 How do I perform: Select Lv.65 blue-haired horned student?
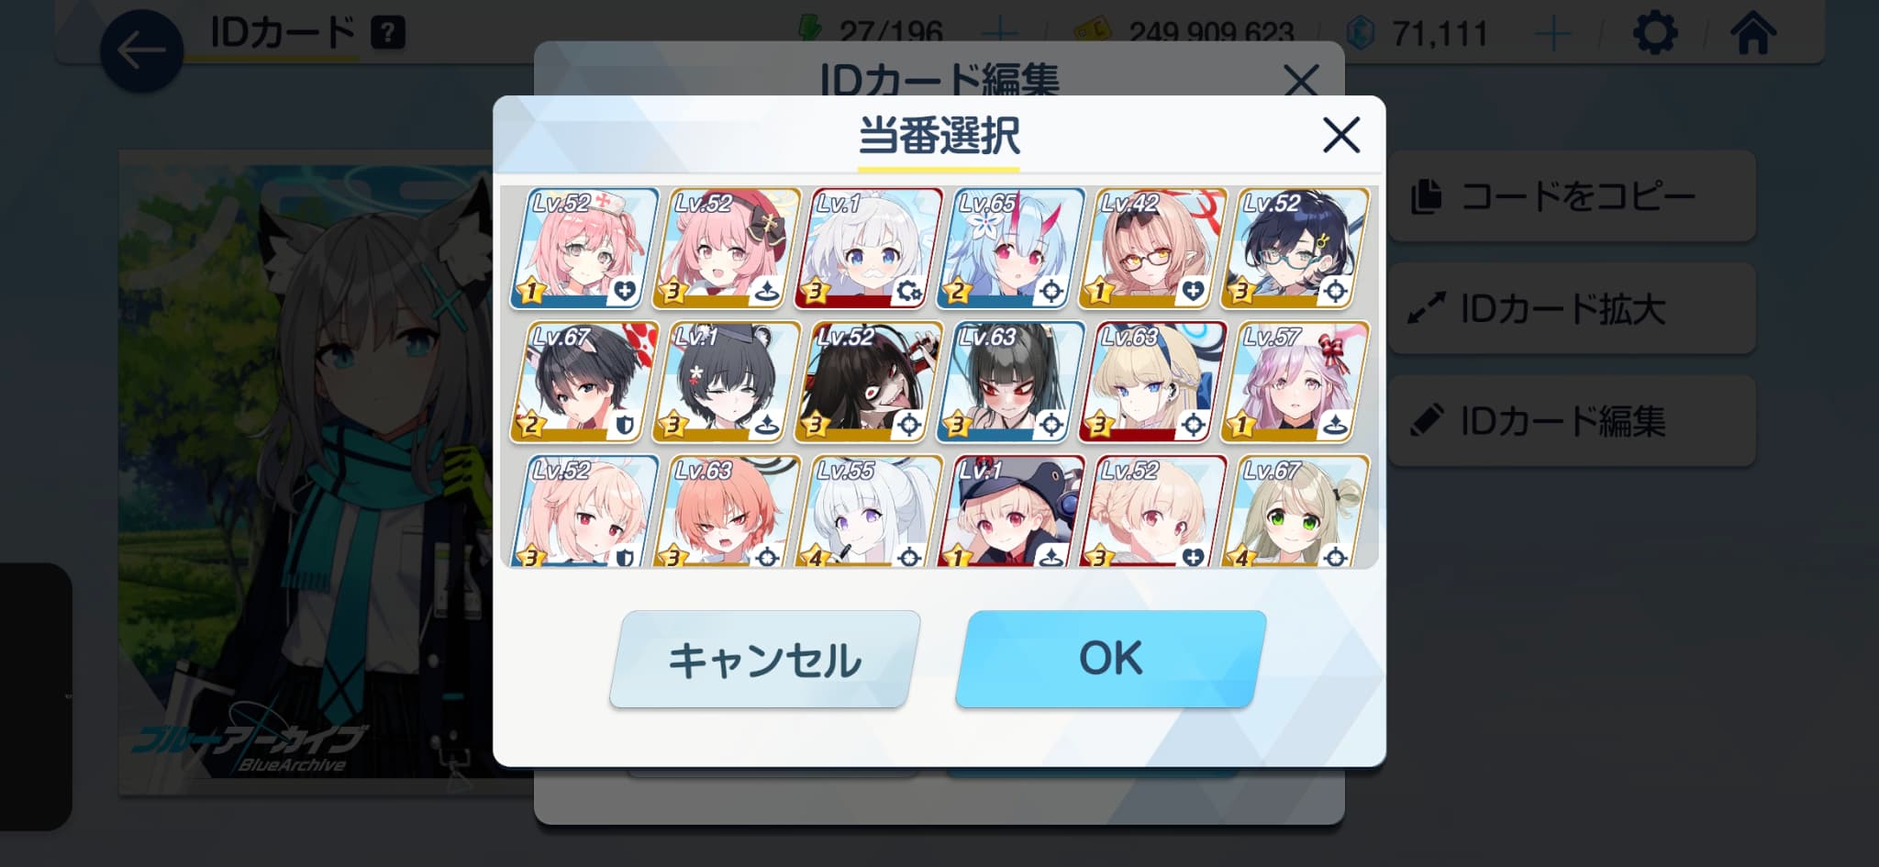(x=1011, y=248)
